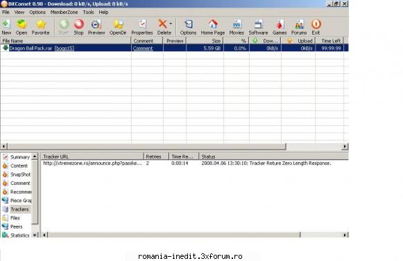
Task: Click the tracker panel scroll right arrow
Action: (345, 235)
